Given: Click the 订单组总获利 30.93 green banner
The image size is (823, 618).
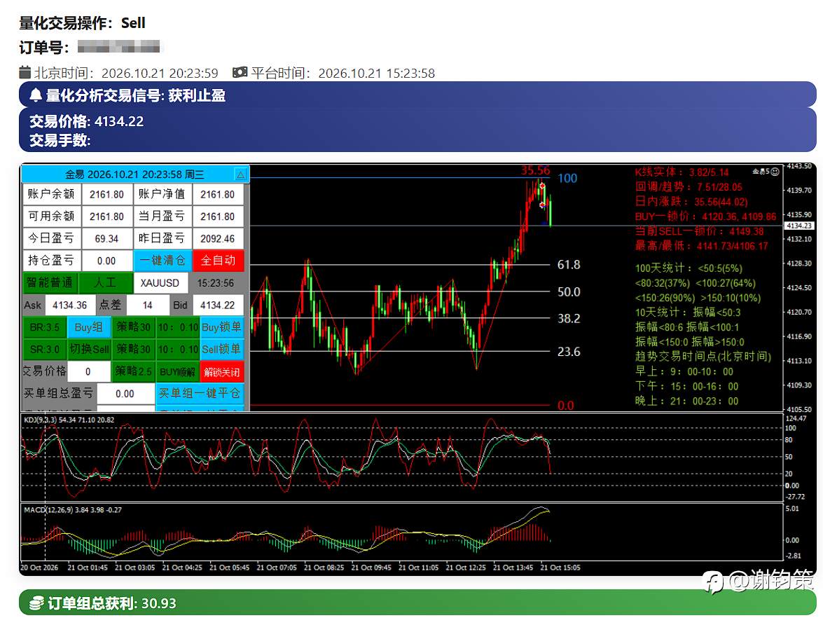Looking at the screenshot, I should pyautogui.click(x=417, y=603).
